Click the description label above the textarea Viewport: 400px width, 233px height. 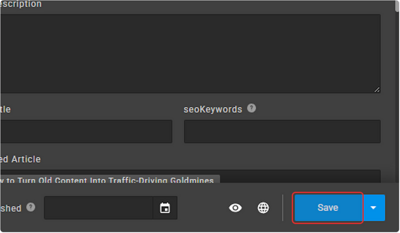coord(20,4)
